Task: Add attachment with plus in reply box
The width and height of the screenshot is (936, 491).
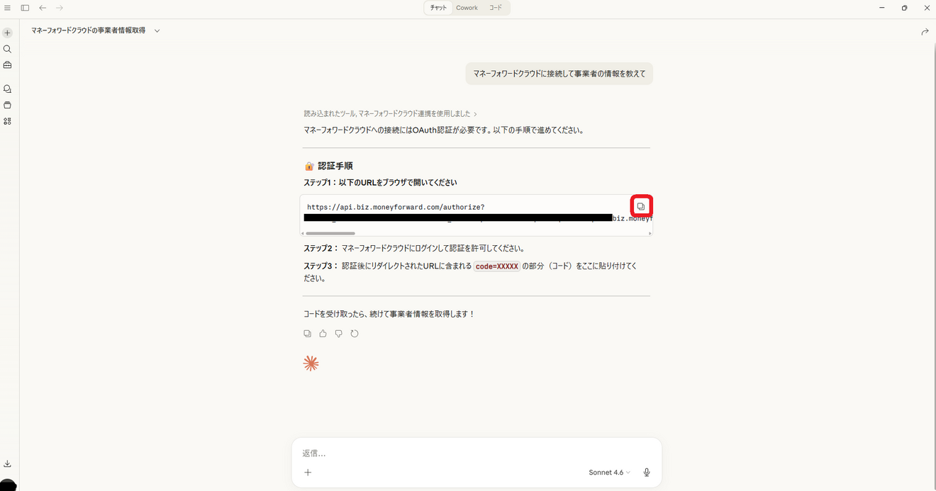Action: click(308, 473)
